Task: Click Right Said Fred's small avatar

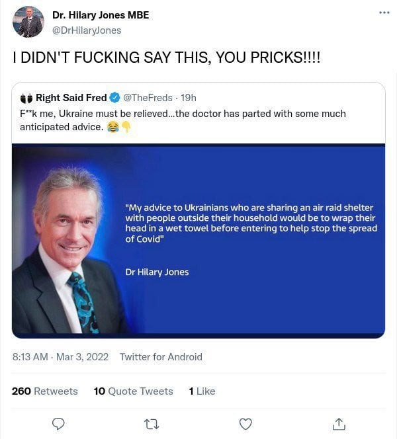Action: tap(26, 98)
